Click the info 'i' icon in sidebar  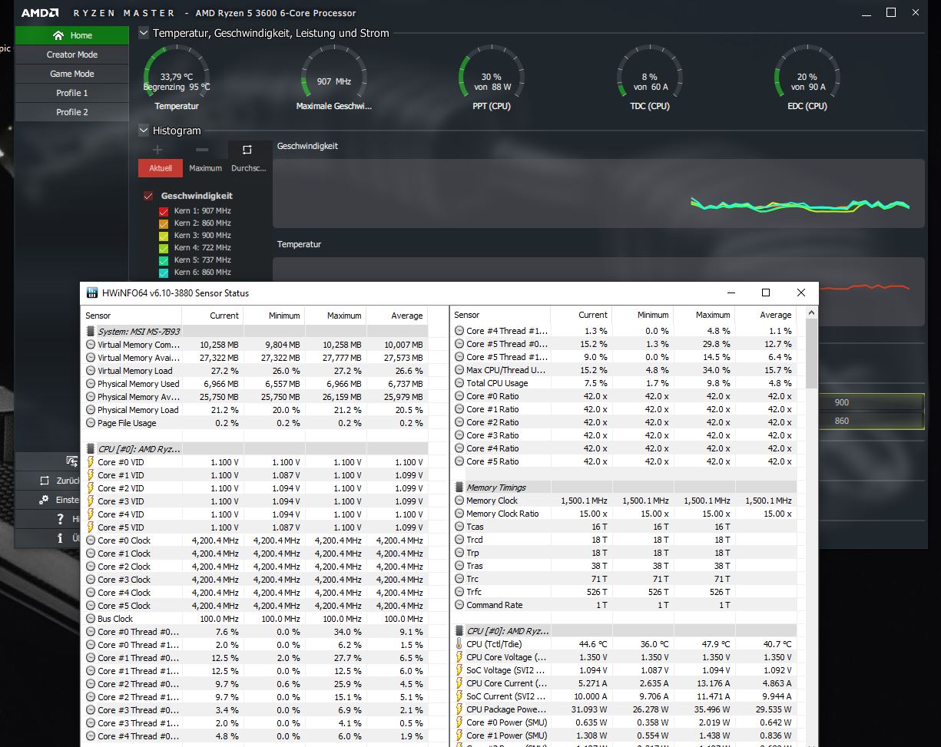pos(60,538)
